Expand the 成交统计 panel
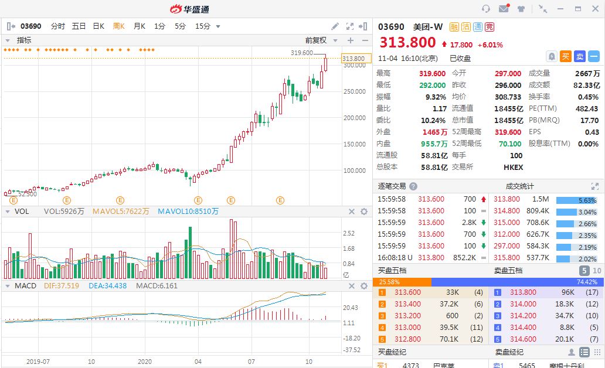Viewport: 605px width, 368px height. coord(594,186)
